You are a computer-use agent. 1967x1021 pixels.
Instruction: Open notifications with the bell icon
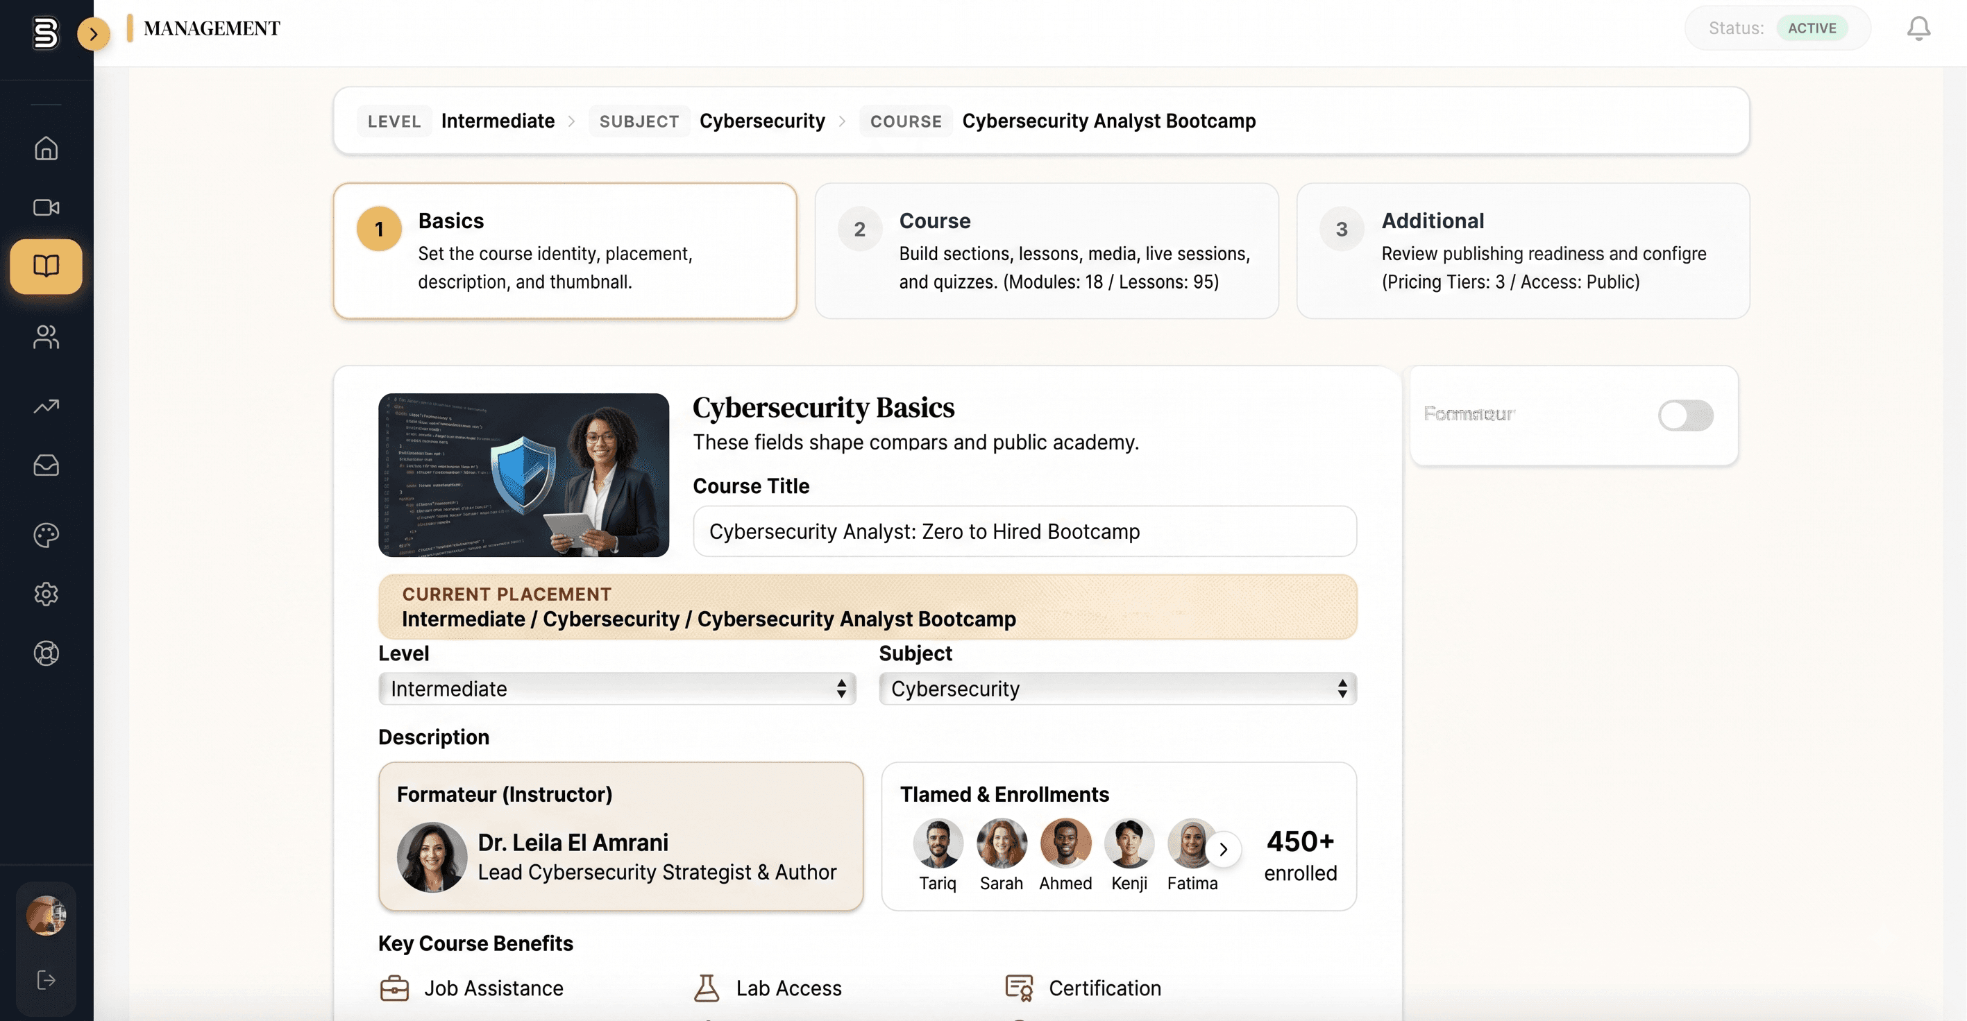coord(1918,28)
